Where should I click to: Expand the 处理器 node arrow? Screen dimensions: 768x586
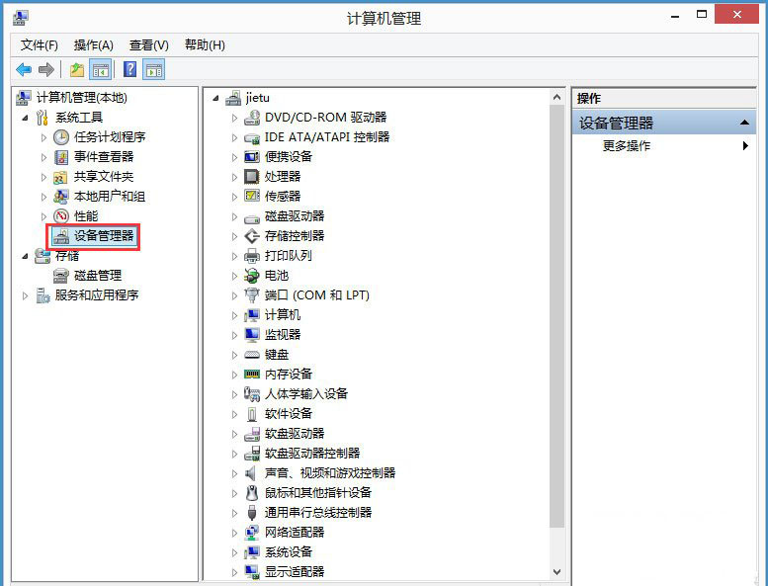click(235, 177)
